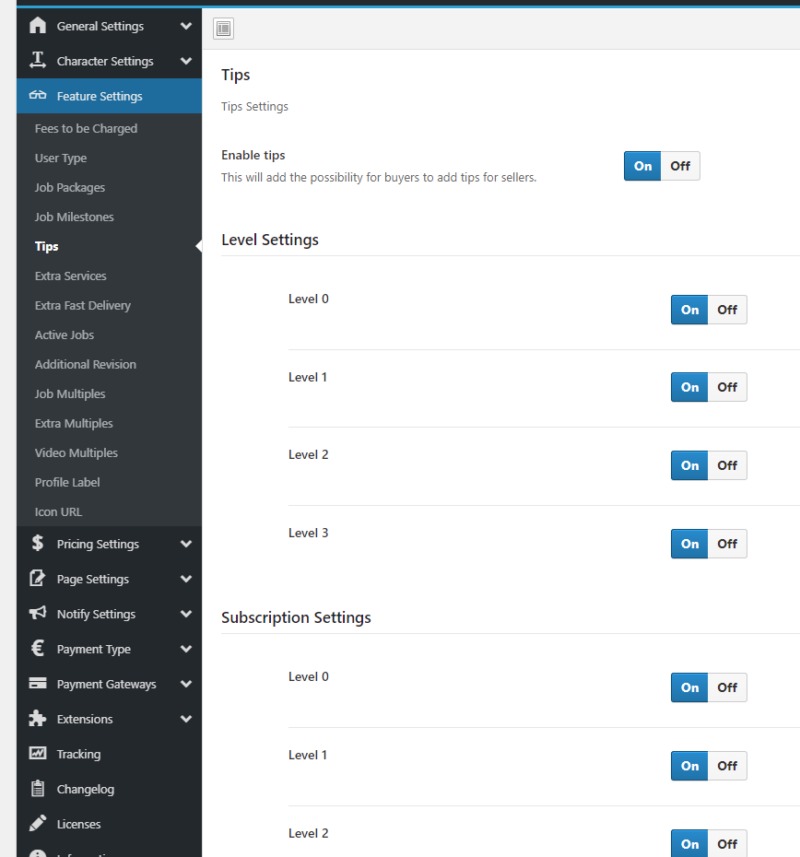Image resolution: width=800 pixels, height=857 pixels.
Task: Go to Extra Multiples settings
Action: pyautogui.click(x=74, y=424)
